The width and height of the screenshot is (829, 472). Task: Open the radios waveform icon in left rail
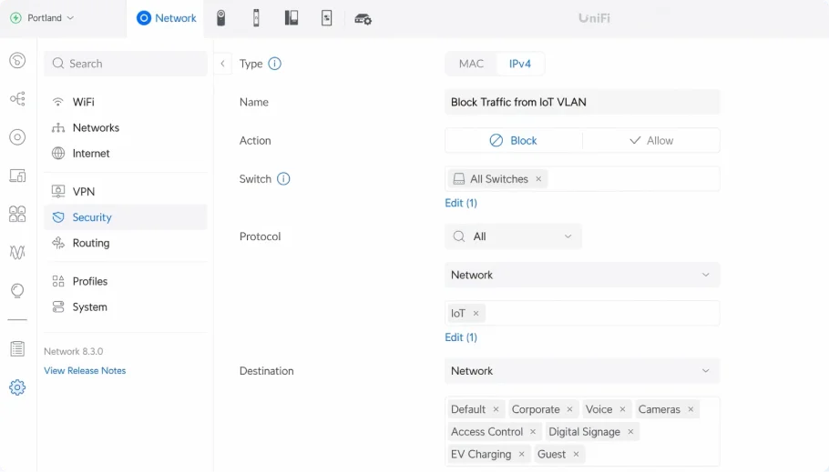[17, 252]
